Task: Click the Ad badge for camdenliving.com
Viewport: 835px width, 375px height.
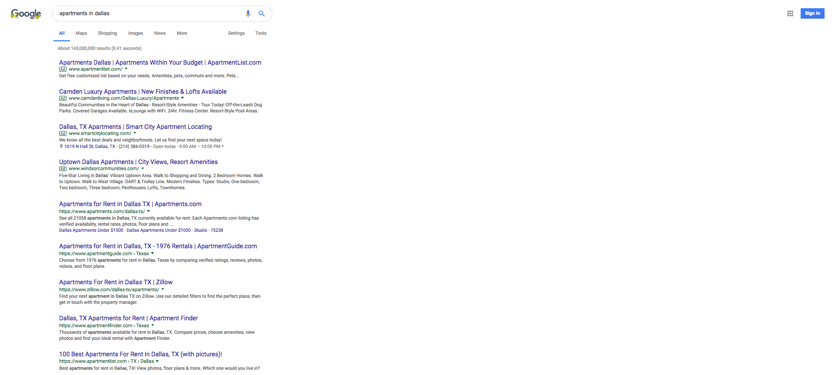Action: [x=63, y=99]
